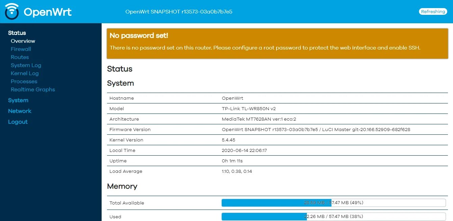Select the Local Time value '2020-06-14 22:06:17'
Screen dimensions: 453x221
point(244,150)
